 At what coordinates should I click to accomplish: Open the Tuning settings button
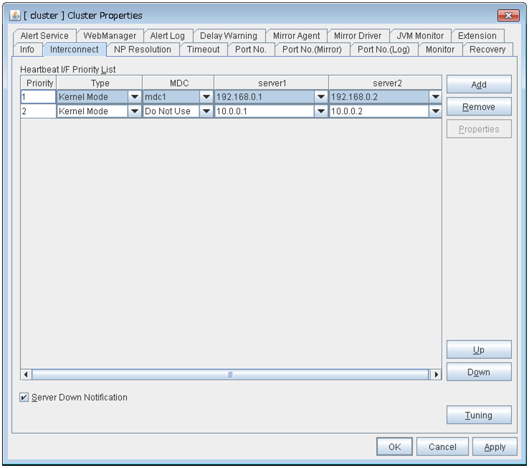[478, 415]
